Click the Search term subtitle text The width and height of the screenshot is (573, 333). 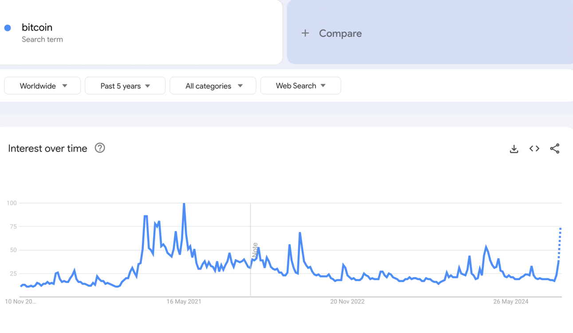tap(42, 39)
